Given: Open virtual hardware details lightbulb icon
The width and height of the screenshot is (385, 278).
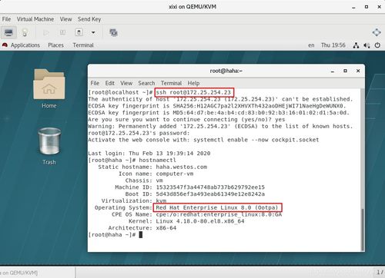Looking at the screenshot, I should click(x=25, y=32).
